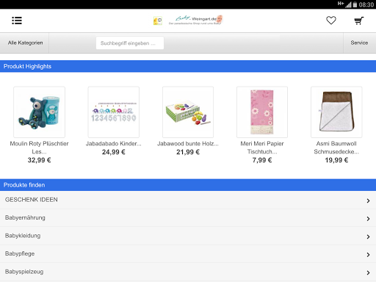
Task: Open Jabadabado Kinder product thumbnail
Action: pyautogui.click(x=114, y=112)
